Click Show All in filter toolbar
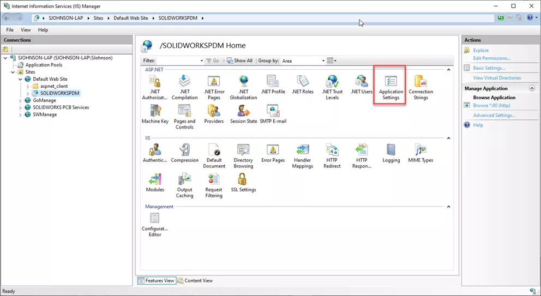 (x=239, y=61)
